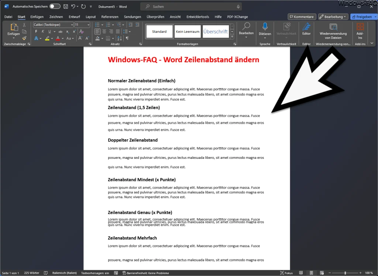This screenshot has height=276, width=378.
Task: Toggle justify alignment
Action: pyautogui.click(x=118, y=32)
